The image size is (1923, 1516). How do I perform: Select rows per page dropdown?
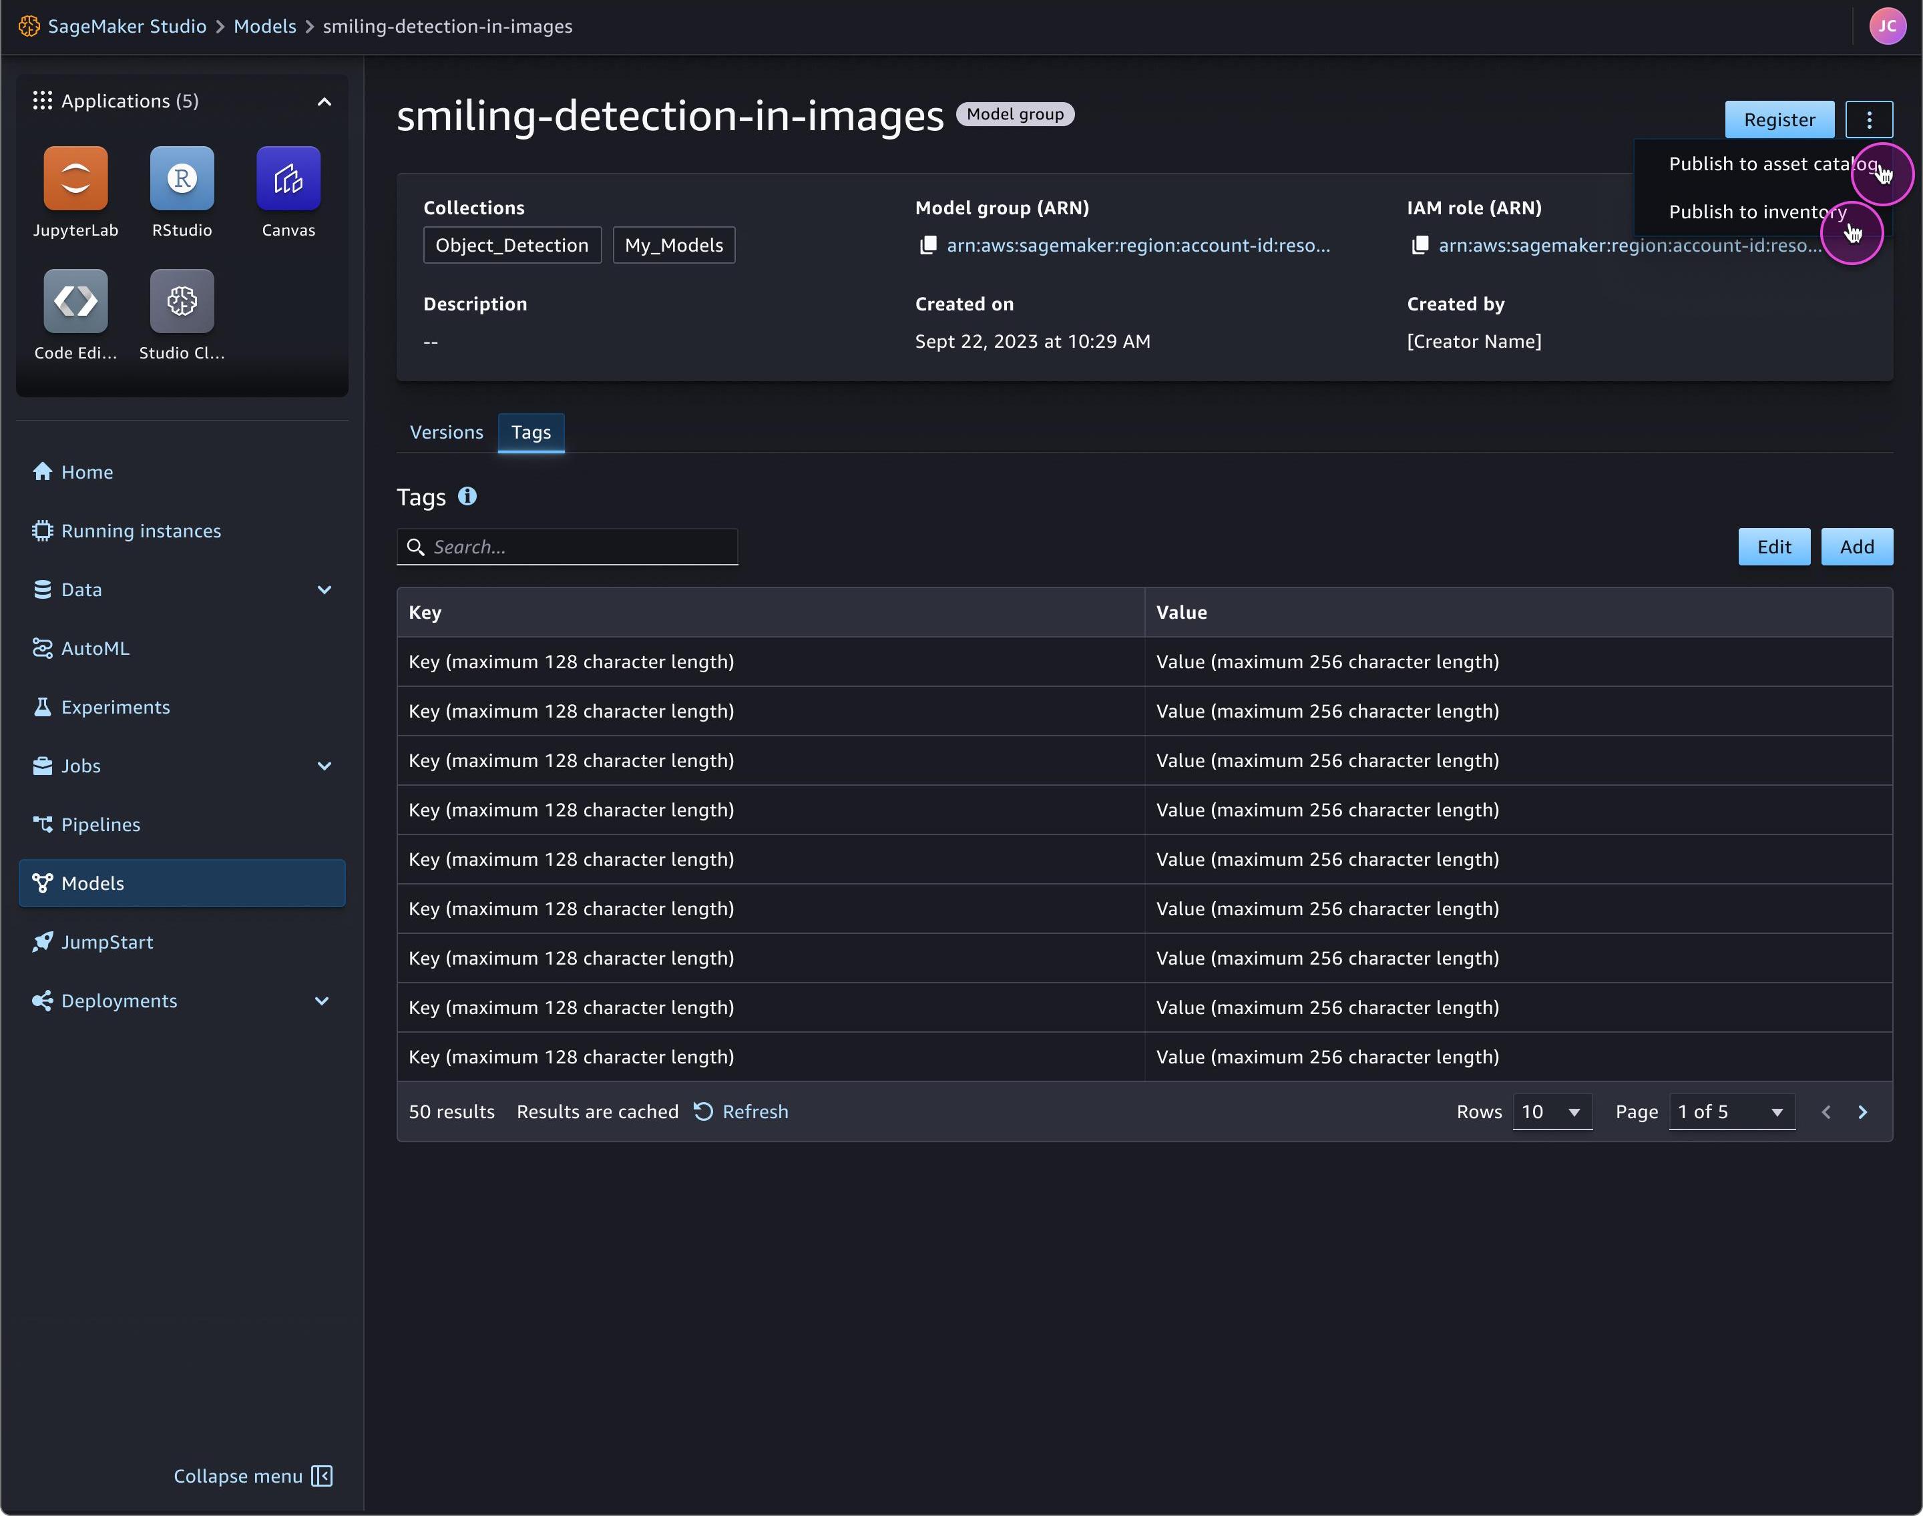point(1548,1111)
